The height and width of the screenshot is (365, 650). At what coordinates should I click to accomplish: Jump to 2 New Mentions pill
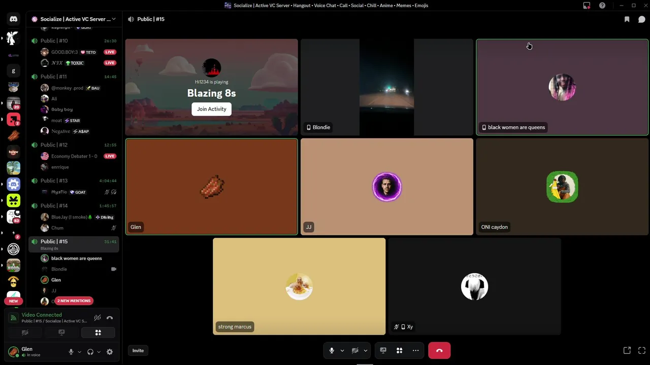[x=74, y=301]
